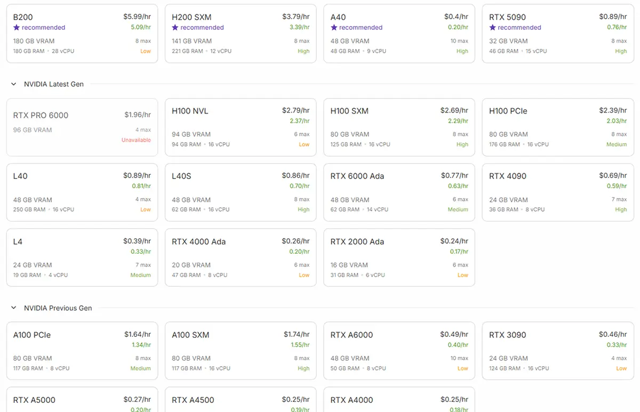640x412 pixels.
Task: Click the 250 GB RAM spec on L40
Action: pos(29,210)
